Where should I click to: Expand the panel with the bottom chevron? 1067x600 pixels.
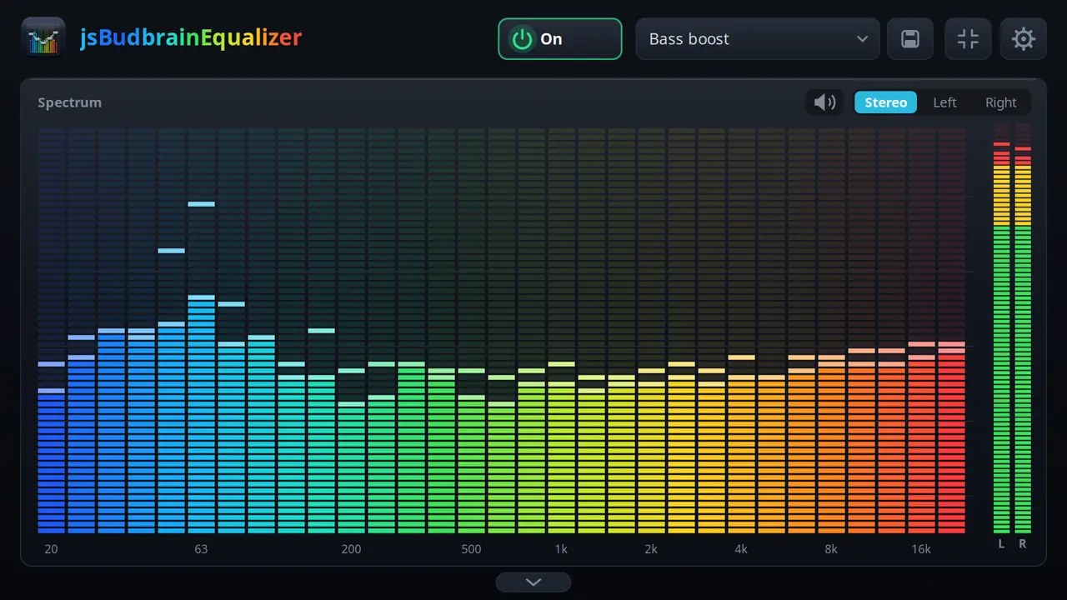(533, 582)
